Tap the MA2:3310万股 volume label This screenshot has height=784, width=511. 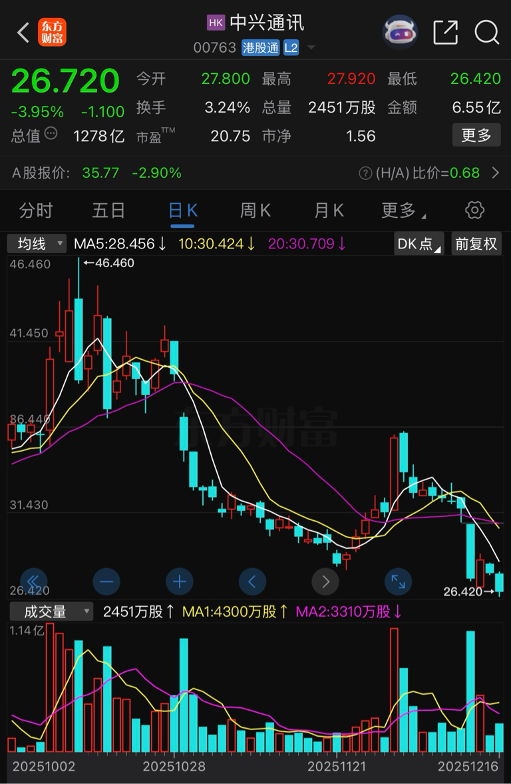(x=349, y=611)
